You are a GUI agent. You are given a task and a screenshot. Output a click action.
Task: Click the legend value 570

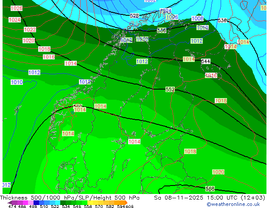pyautogui.click(x=99, y=206)
